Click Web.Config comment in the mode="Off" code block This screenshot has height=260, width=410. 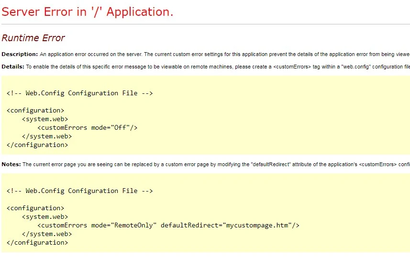tap(80, 93)
